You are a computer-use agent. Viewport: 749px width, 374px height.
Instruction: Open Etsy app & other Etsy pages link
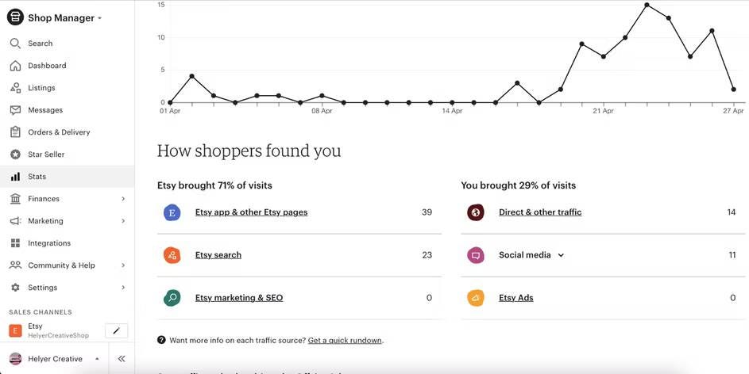click(x=251, y=212)
